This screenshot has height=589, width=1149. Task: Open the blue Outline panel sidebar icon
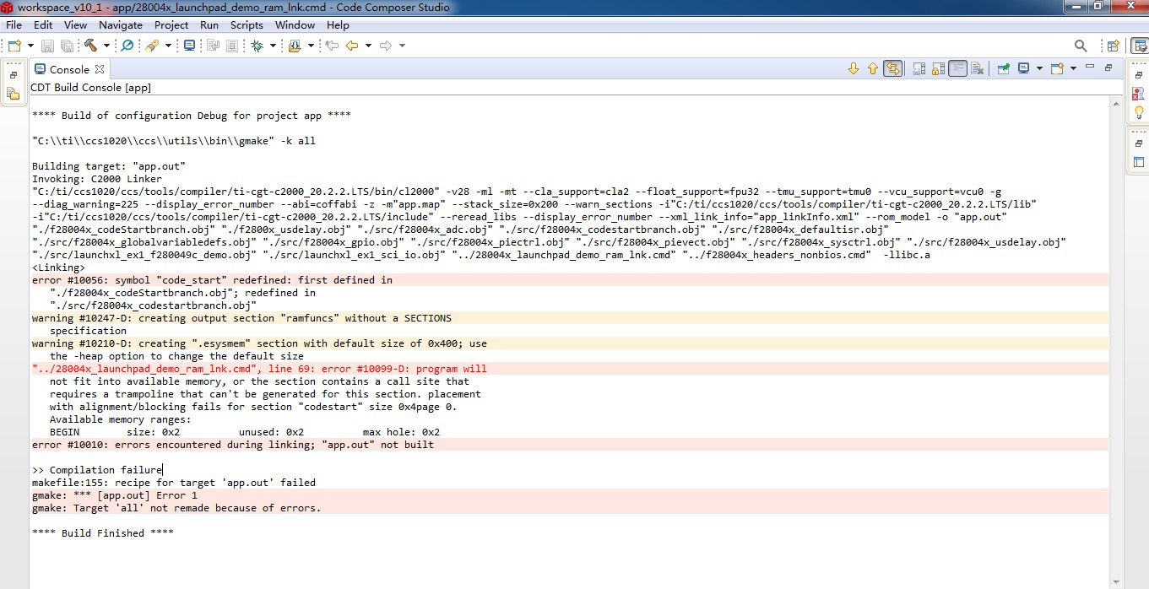pos(1139,162)
